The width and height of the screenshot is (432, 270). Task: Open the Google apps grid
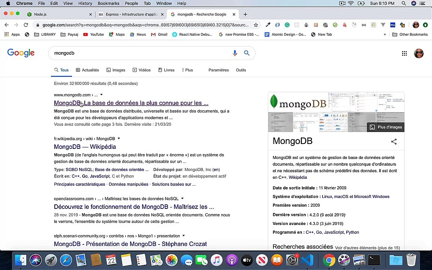pos(404,54)
